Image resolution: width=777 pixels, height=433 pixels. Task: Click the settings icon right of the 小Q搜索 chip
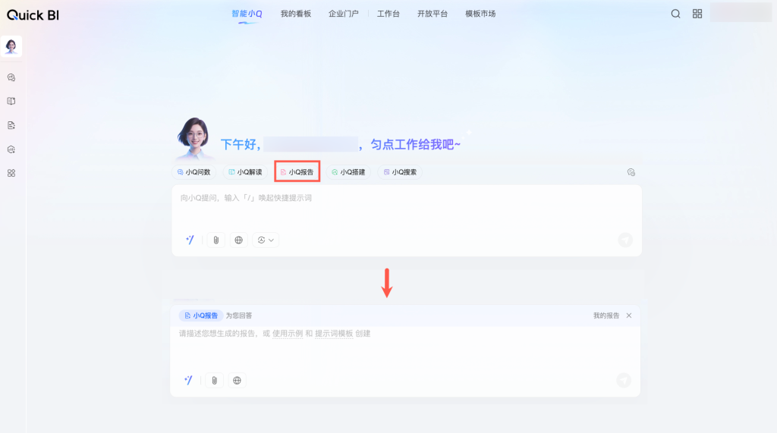(x=631, y=172)
